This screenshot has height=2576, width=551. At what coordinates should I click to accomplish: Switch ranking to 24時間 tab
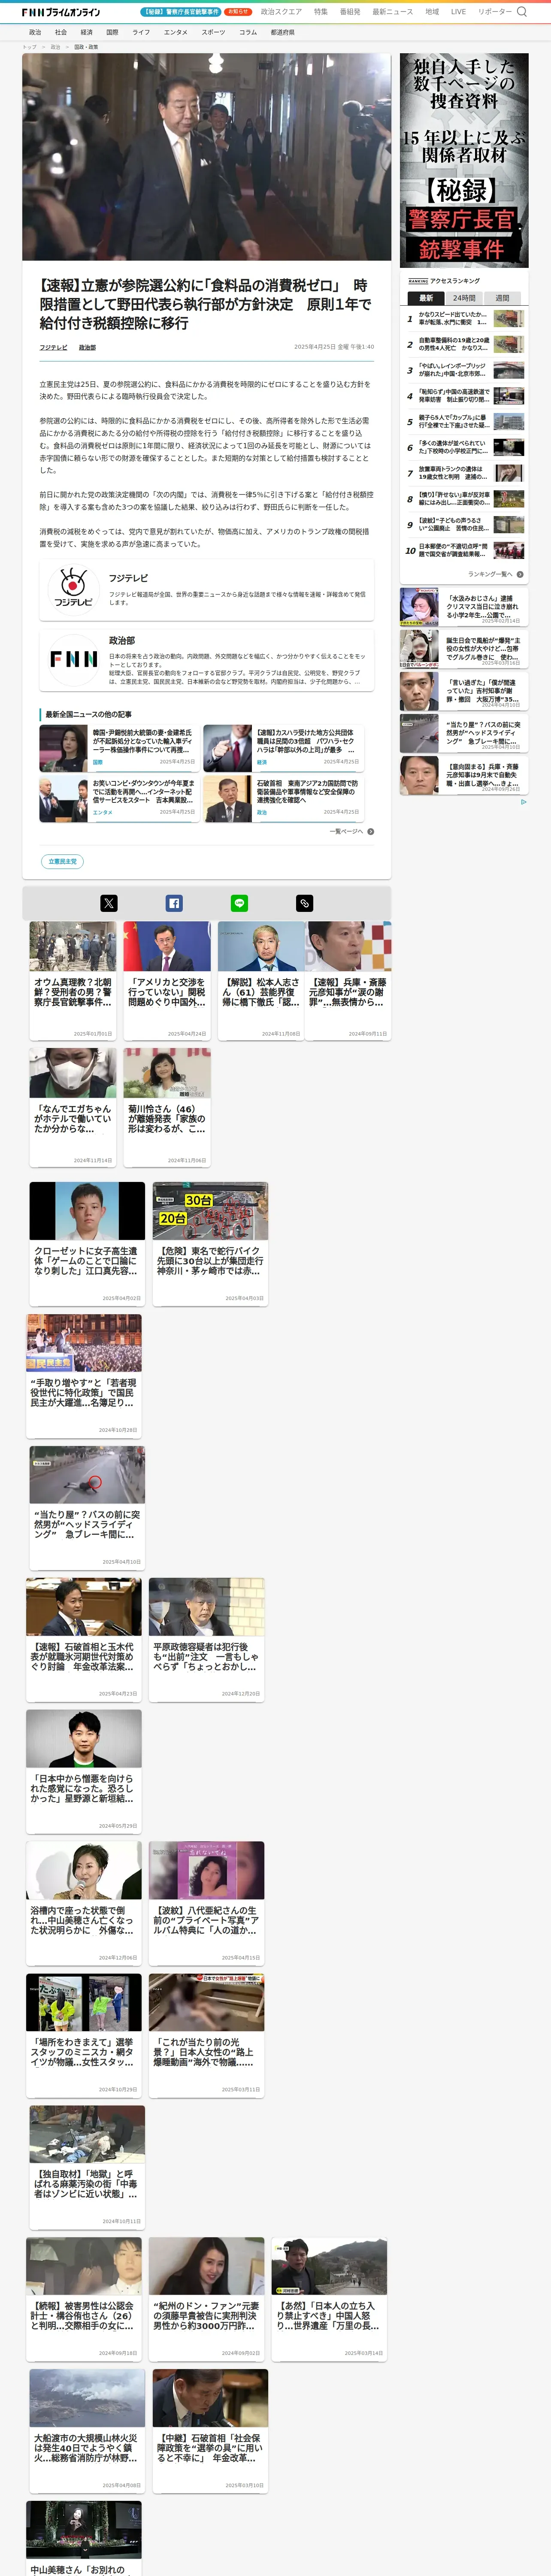coord(464,298)
